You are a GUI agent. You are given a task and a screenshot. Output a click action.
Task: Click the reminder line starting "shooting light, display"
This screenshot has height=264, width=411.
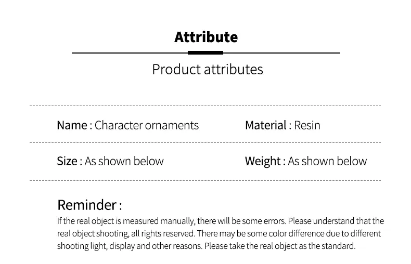[x=206, y=246]
